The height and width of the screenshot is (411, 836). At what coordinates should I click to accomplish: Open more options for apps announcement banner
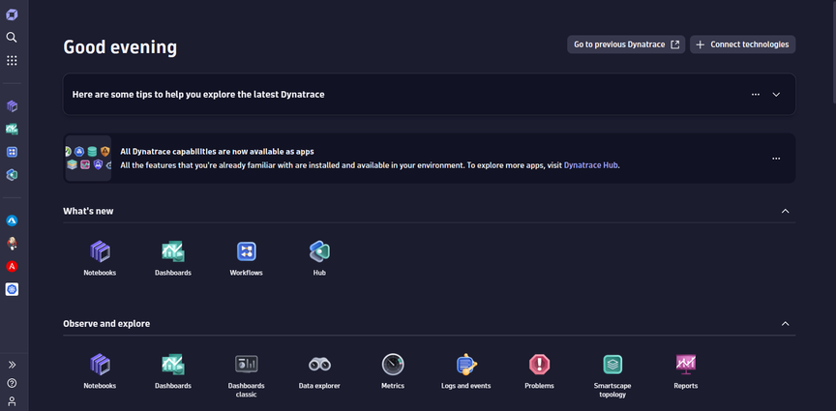[x=776, y=159]
